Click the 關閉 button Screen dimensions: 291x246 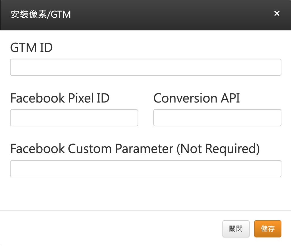click(x=236, y=229)
